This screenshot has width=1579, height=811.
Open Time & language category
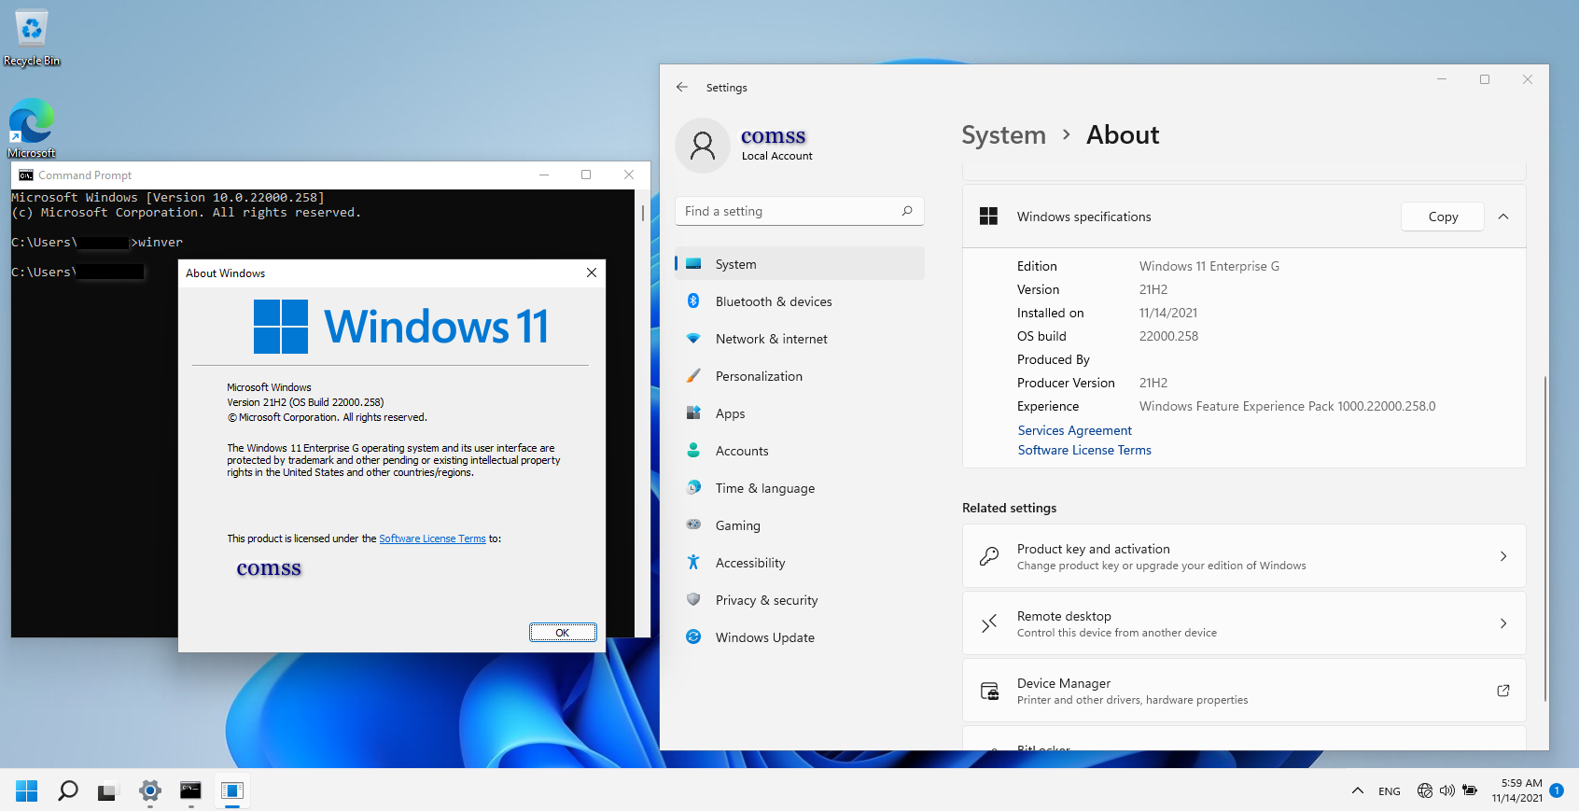[799, 488]
